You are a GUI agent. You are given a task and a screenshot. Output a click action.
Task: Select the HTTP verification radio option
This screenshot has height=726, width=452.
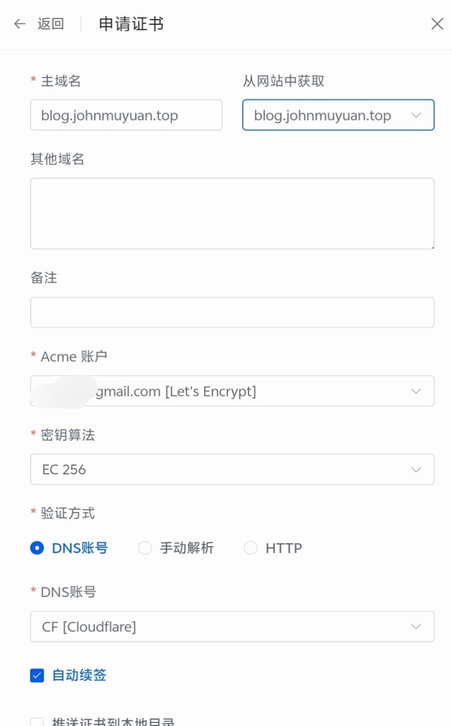pyautogui.click(x=250, y=548)
